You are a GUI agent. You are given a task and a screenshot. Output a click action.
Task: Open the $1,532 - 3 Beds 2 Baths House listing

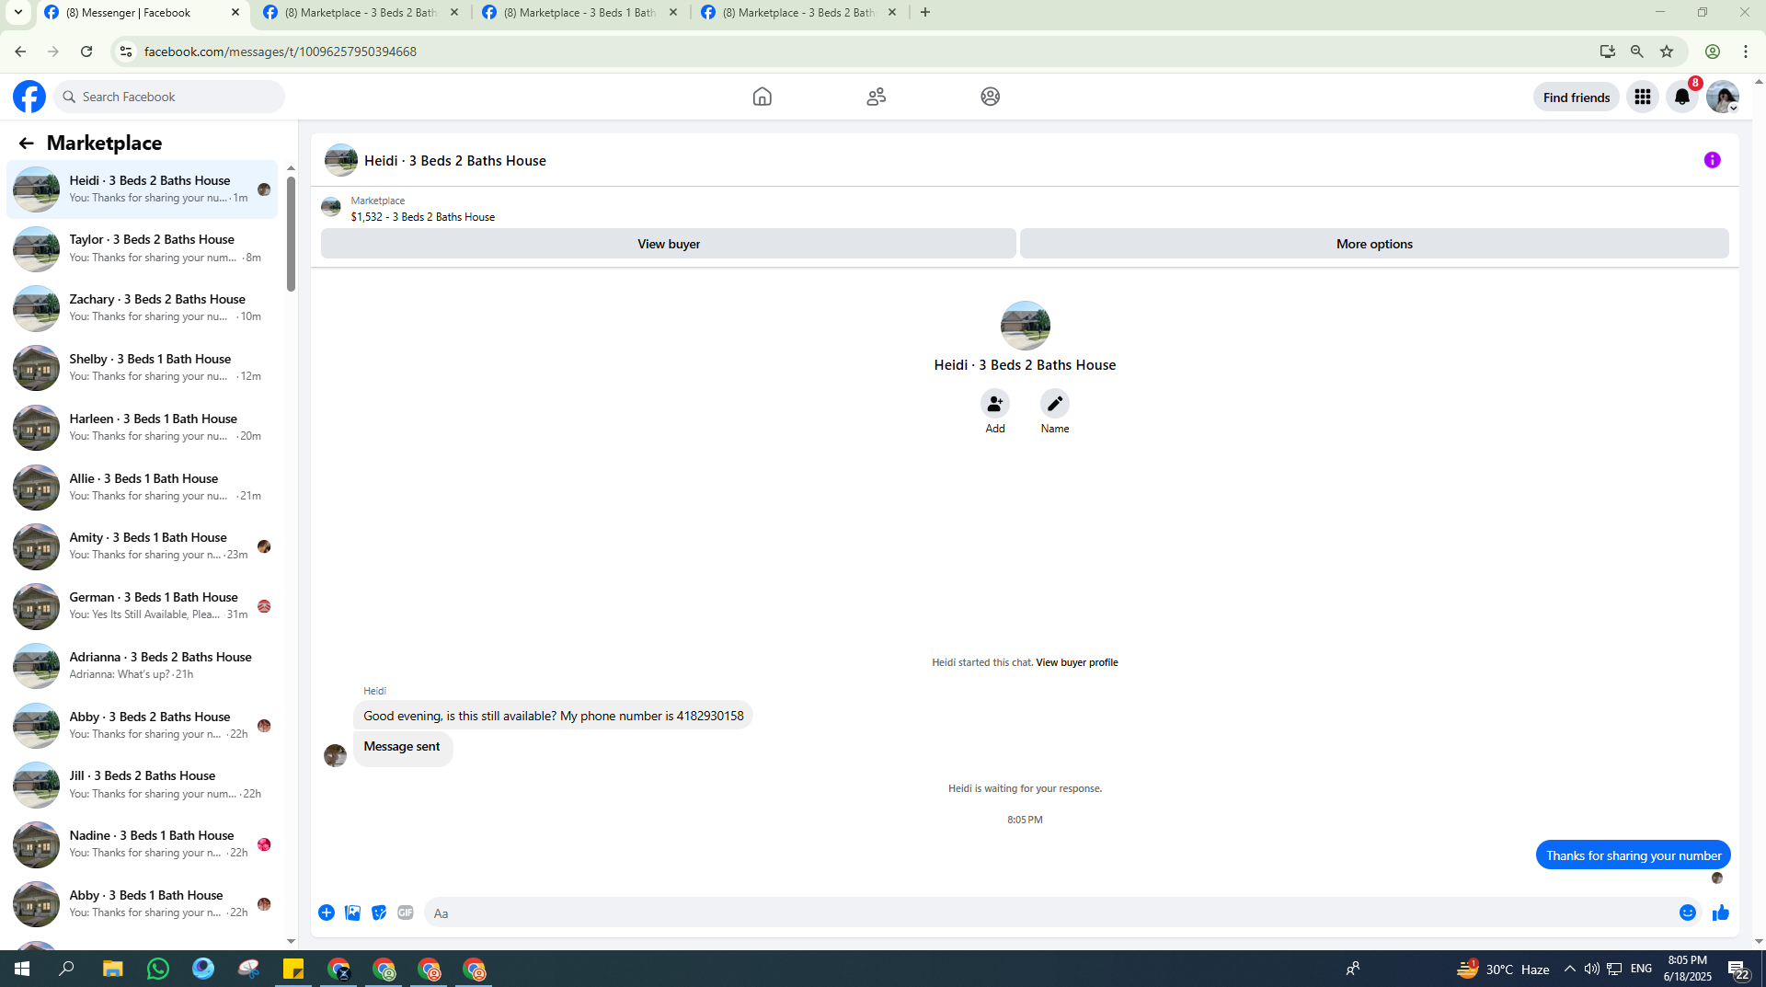tap(422, 217)
